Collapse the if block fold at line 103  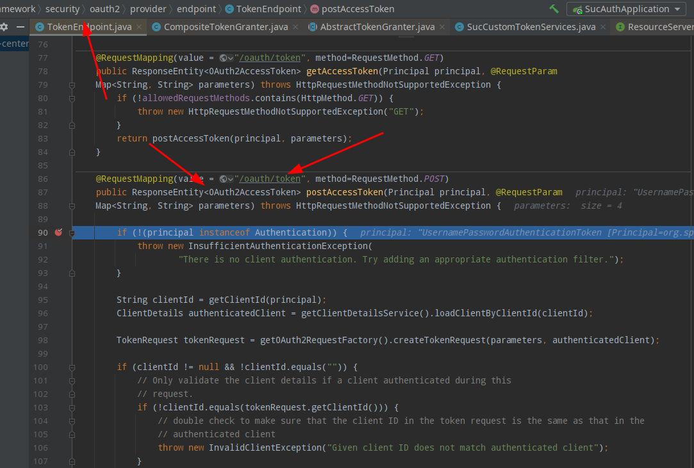(x=72, y=408)
